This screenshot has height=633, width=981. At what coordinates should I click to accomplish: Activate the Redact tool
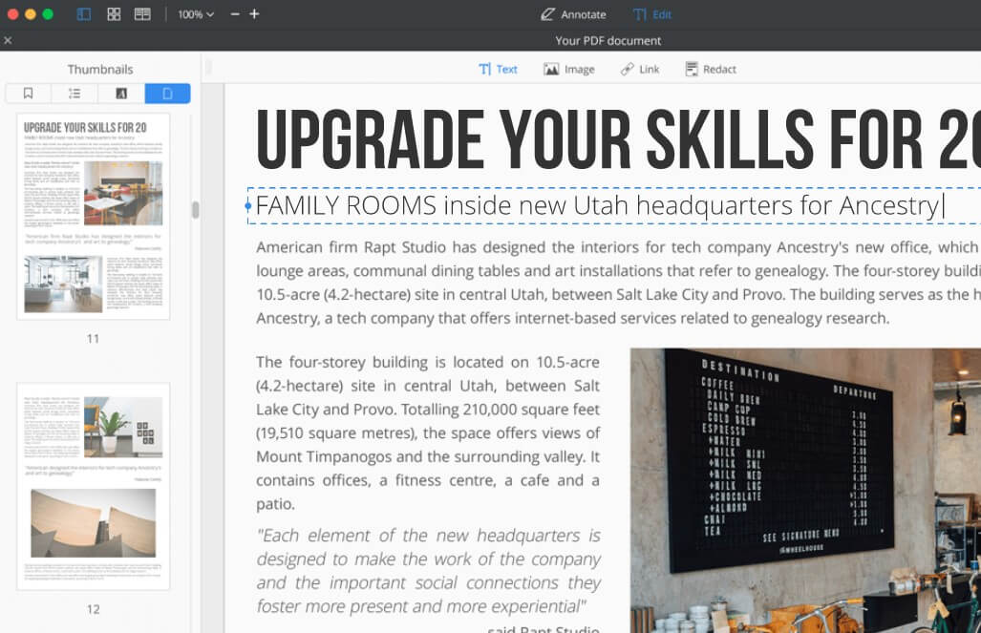coord(711,69)
